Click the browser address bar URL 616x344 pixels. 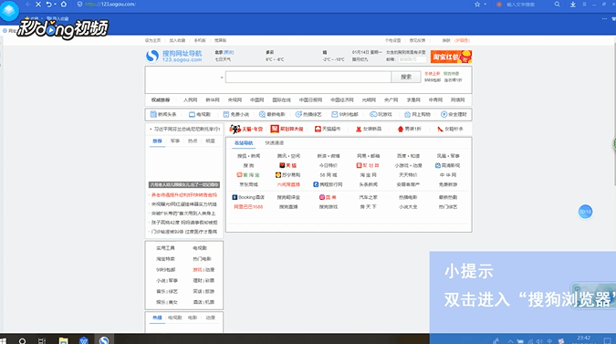tap(110, 5)
